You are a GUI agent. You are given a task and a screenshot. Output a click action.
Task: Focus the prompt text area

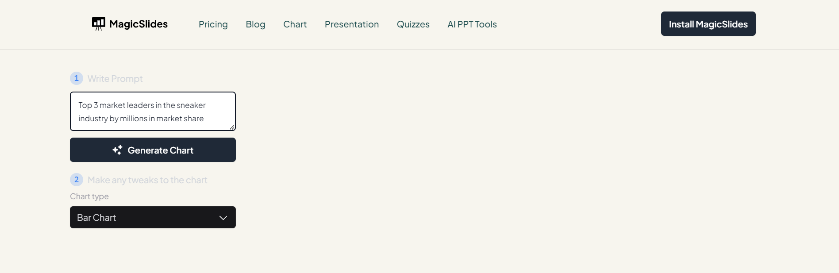153,112
